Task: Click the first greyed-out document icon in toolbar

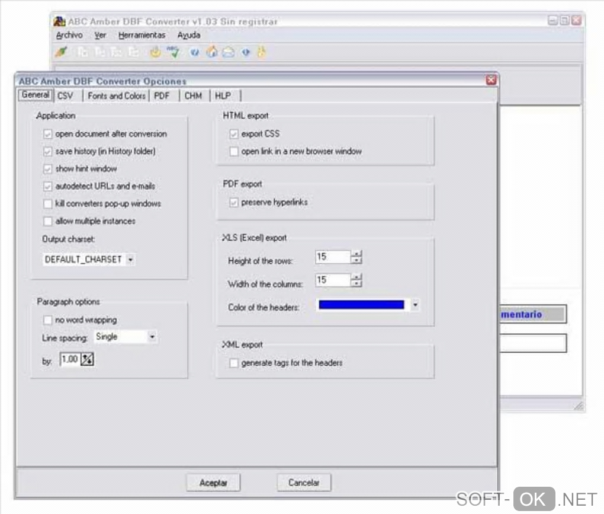Action: (82, 52)
